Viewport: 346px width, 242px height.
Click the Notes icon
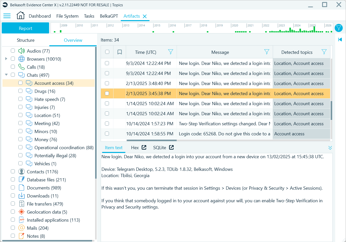point(22,236)
